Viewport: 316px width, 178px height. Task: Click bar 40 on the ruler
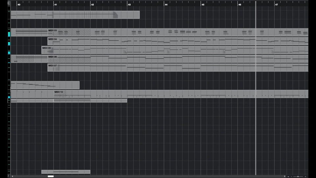click(x=19, y=4)
